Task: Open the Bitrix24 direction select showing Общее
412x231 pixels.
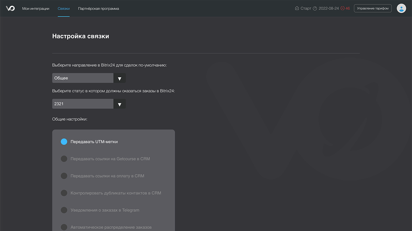Action: pyautogui.click(x=83, y=78)
